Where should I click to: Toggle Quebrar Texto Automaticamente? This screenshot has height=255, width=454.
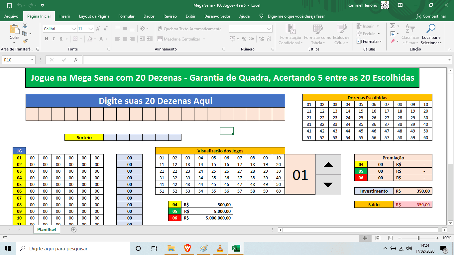pos(189,29)
